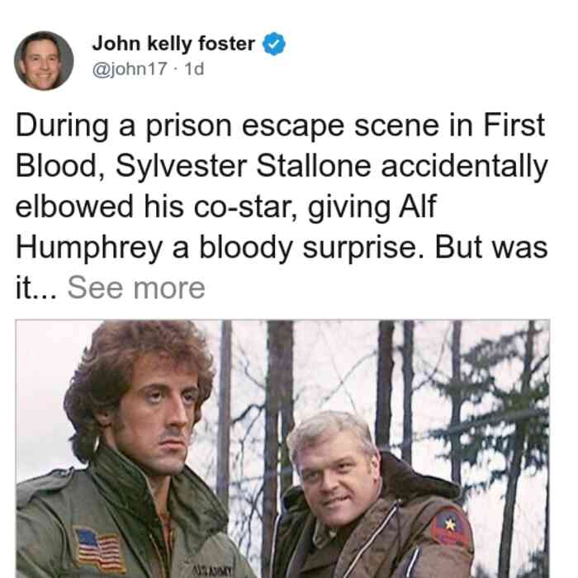Click the word Humphrey in the tweet text
The height and width of the screenshot is (578, 578).
89,248
